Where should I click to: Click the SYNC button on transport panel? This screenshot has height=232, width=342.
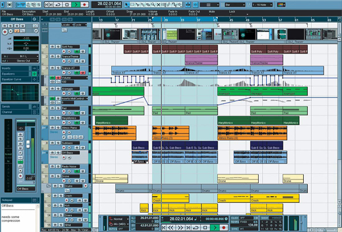(x=235, y=229)
